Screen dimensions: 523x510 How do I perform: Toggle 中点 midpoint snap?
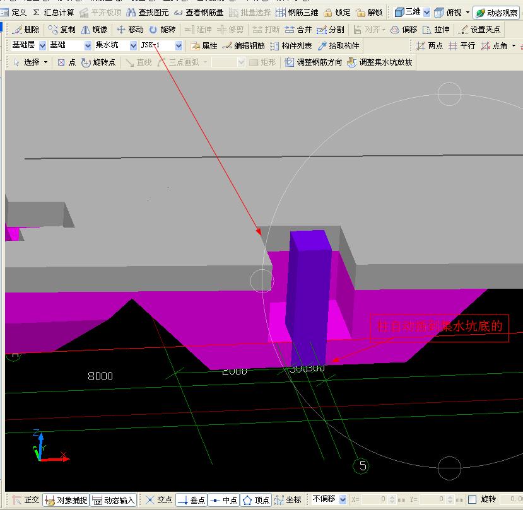(224, 500)
